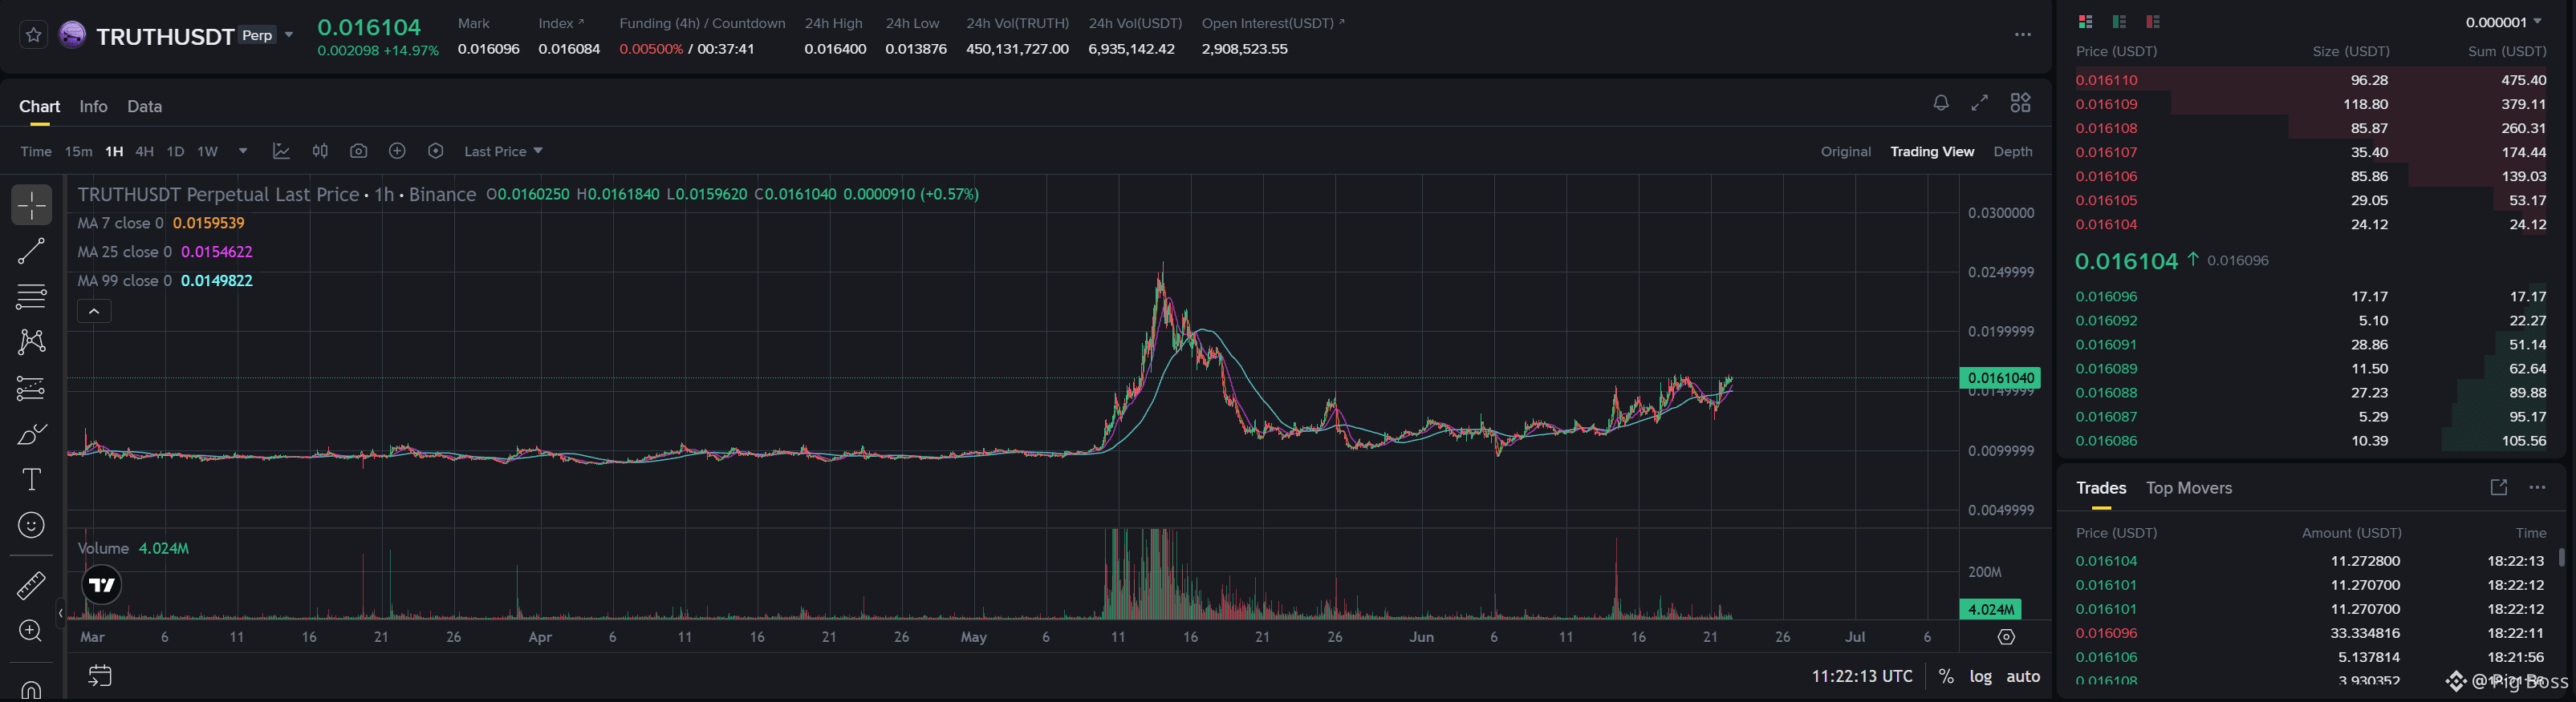Image resolution: width=2576 pixels, height=702 pixels.
Task: Show combined buy and sell order book
Action: 2085,21
